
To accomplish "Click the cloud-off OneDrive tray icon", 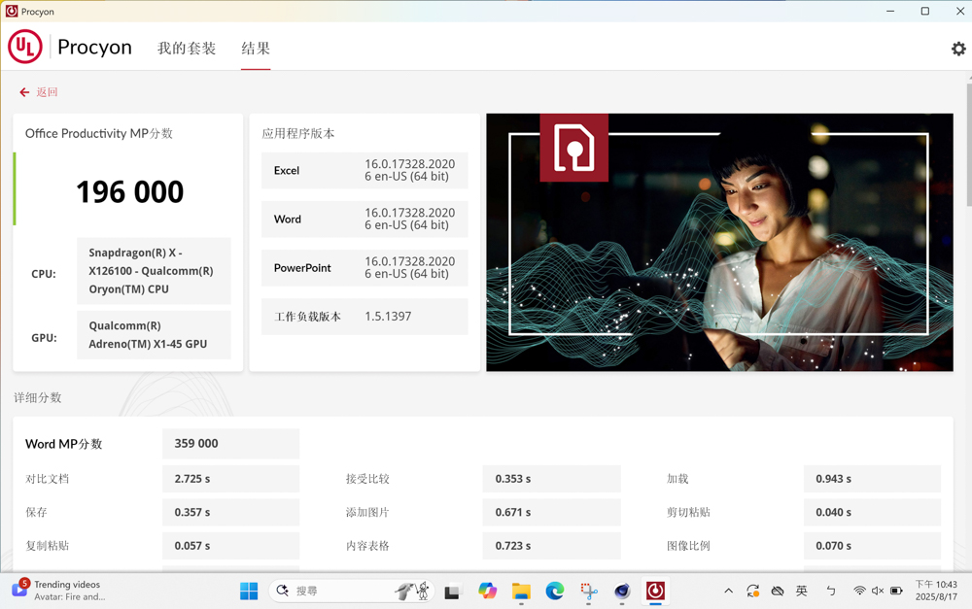I will (778, 592).
